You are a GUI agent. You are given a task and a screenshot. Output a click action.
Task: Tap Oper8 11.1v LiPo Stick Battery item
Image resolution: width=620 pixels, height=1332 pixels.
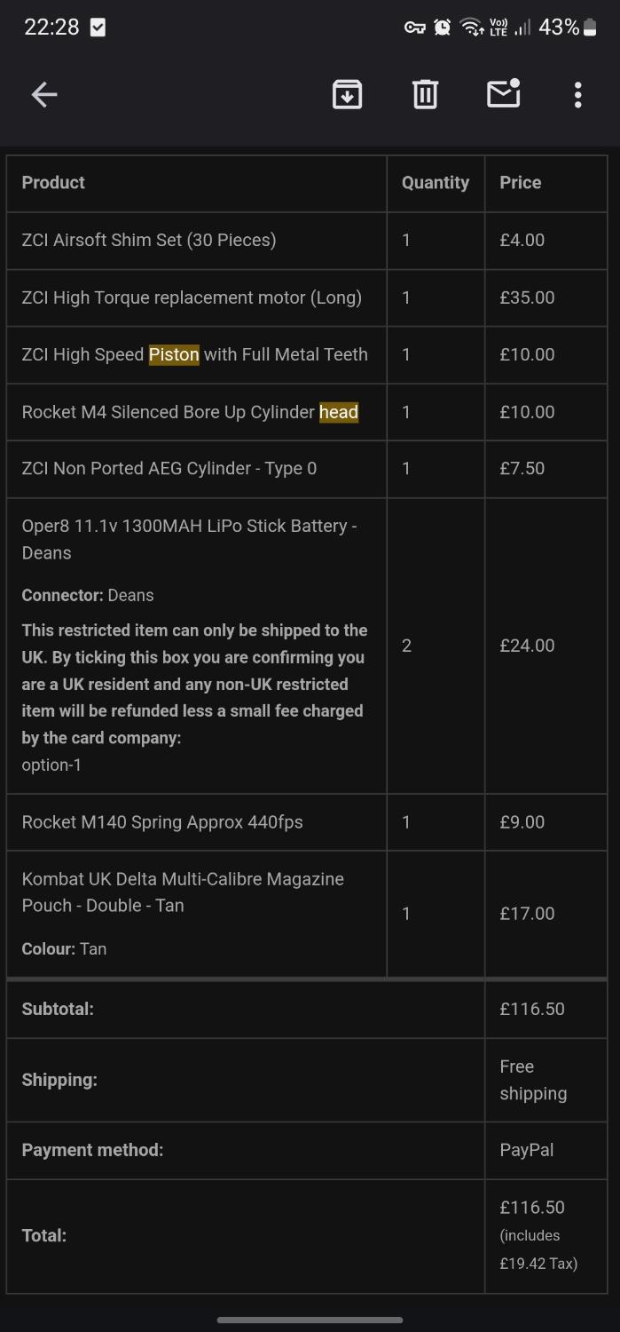coord(189,539)
